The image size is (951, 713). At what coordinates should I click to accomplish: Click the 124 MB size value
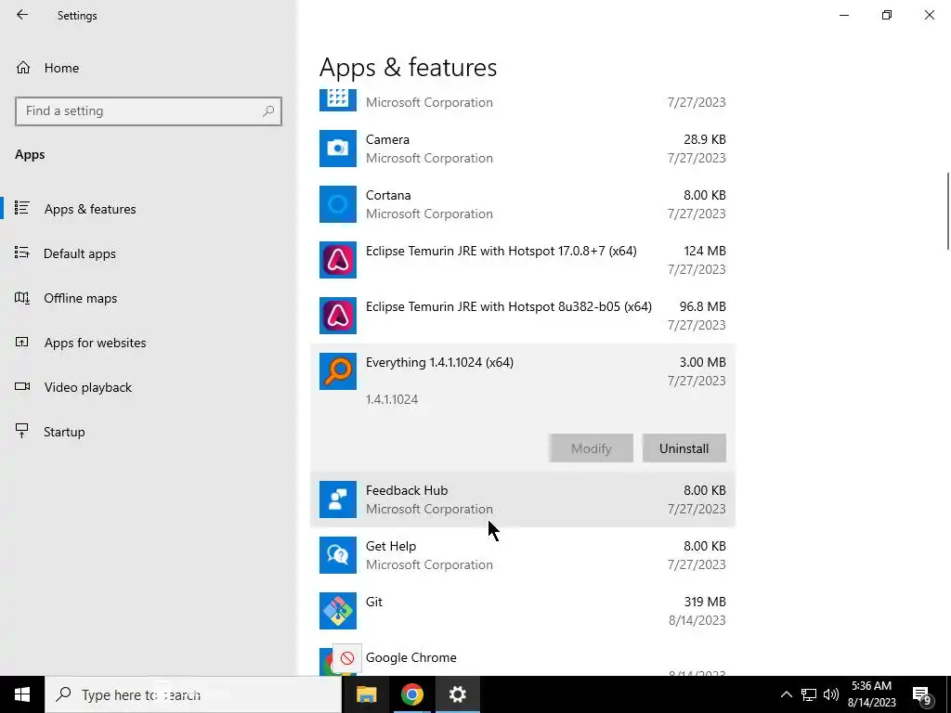[x=704, y=251]
